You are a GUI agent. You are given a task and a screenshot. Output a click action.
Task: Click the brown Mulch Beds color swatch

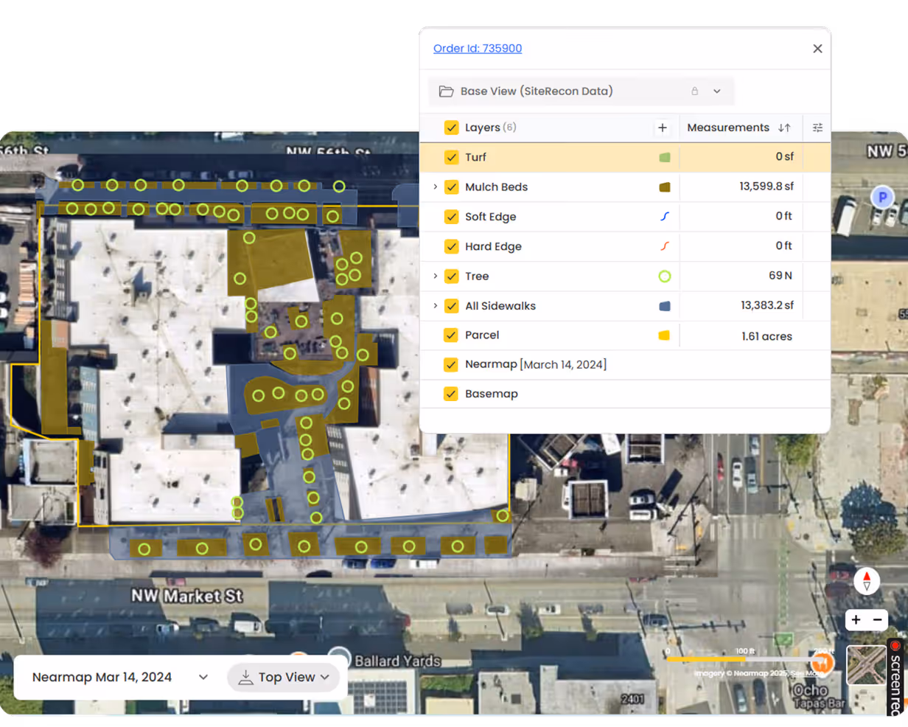click(x=664, y=187)
